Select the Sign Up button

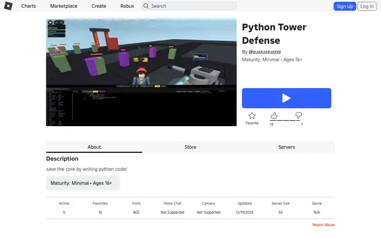345,7
